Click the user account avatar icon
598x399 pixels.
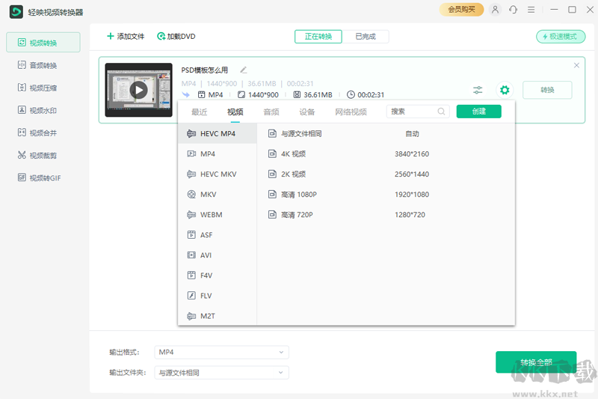tap(495, 10)
